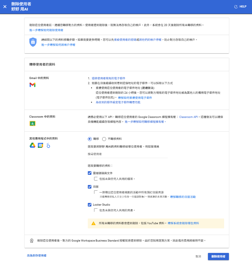Viewport: 252px width, 267px height.
Task: Click the Looker Studio icon
Action: coord(48,145)
